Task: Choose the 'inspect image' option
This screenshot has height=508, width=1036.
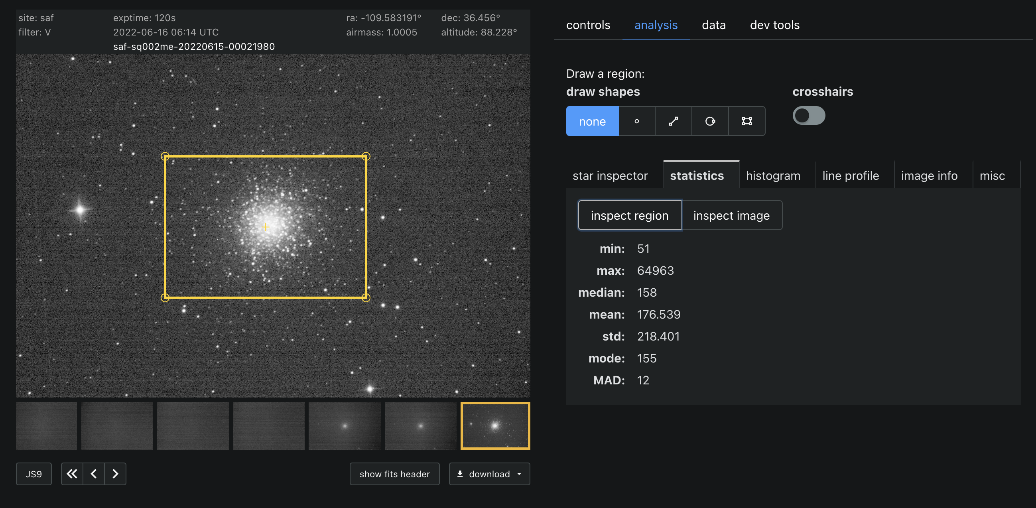Action: click(x=731, y=216)
